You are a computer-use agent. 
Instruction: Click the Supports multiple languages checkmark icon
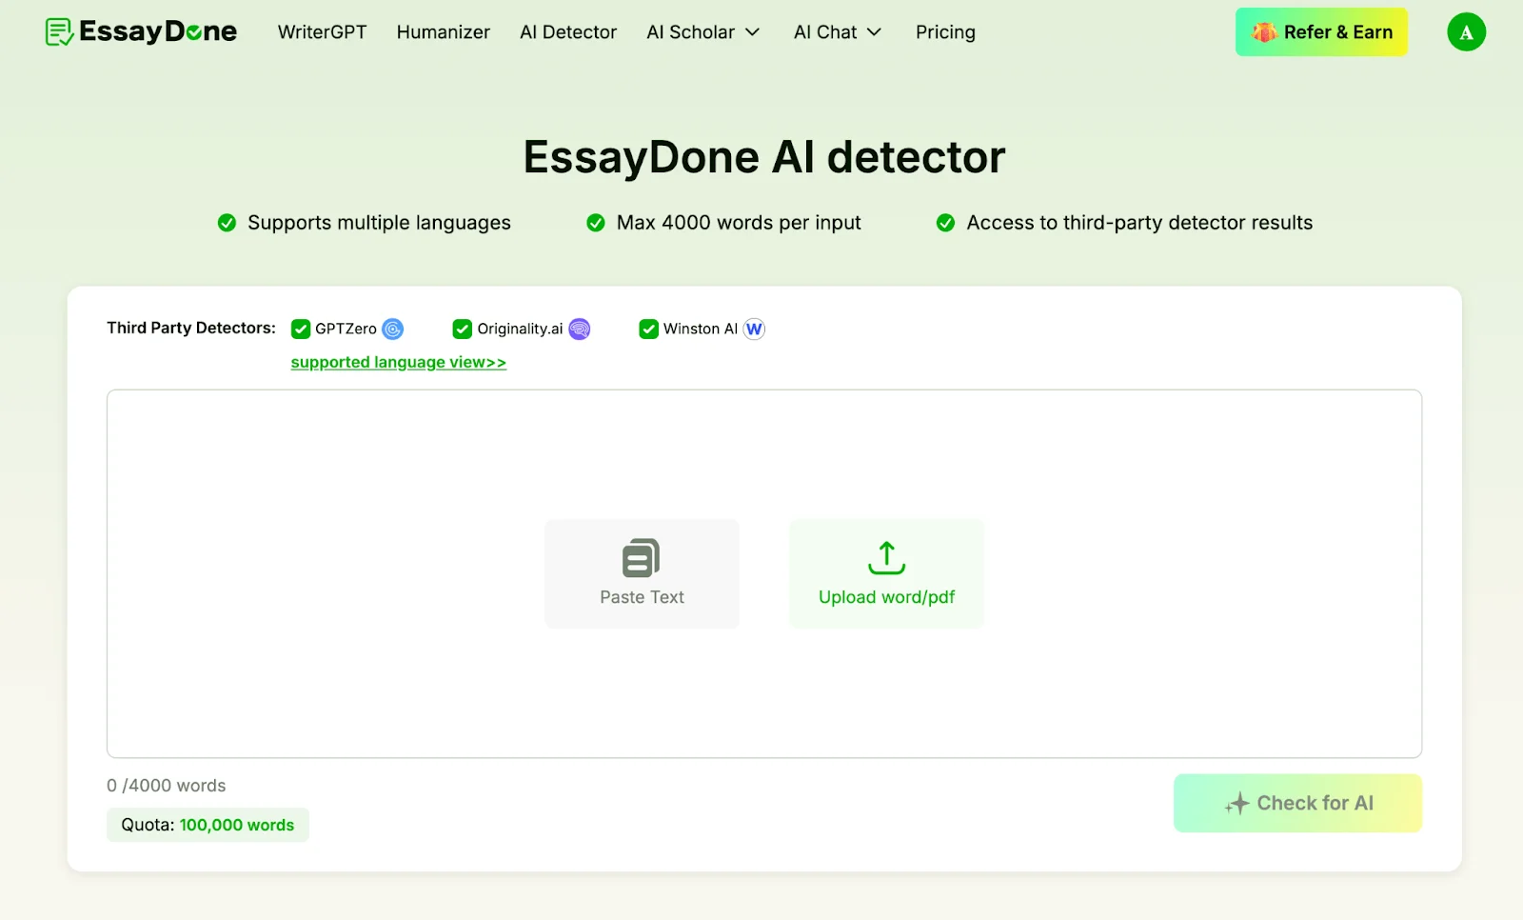[227, 223]
